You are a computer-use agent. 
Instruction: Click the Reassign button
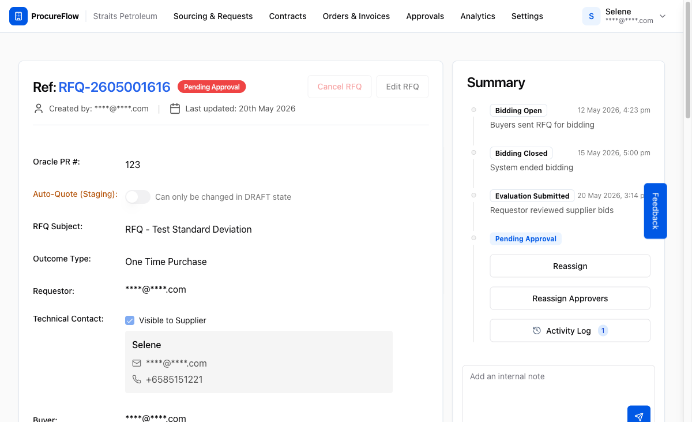[570, 266]
